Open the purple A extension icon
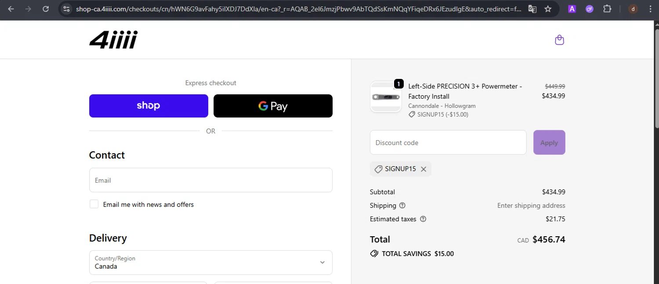Viewport: 659px width, 284px height. tap(572, 9)
